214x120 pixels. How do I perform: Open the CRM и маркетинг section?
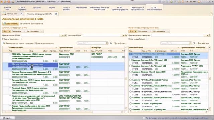(22, 9)
